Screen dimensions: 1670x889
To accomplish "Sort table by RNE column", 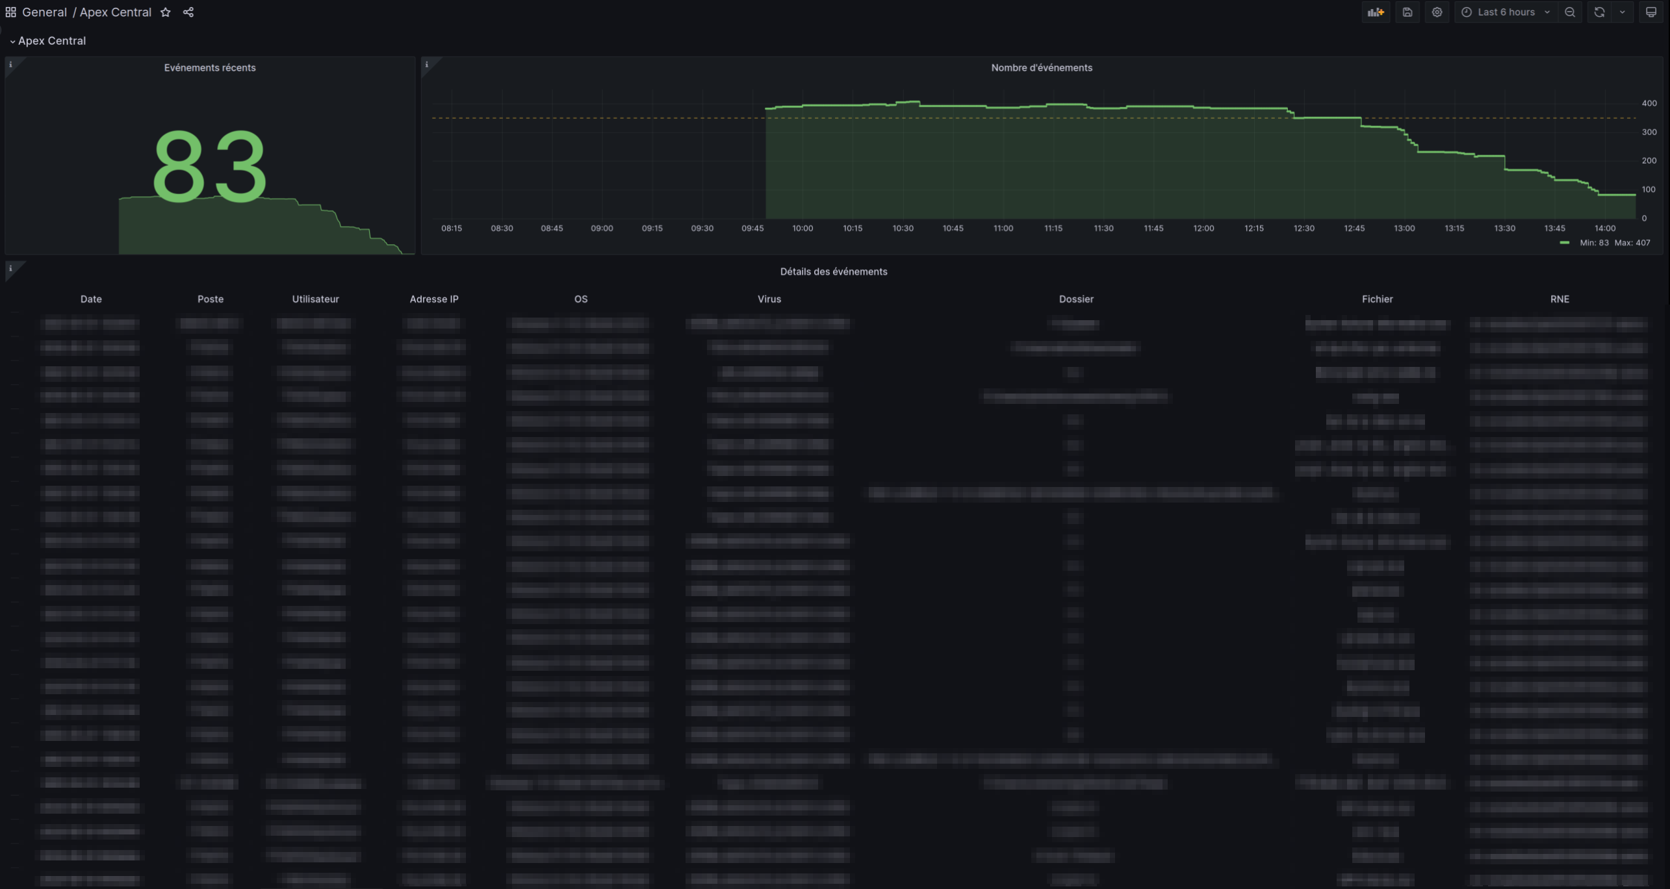I will (1560, 299).
